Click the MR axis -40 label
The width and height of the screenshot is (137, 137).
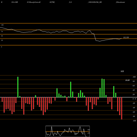134,108
